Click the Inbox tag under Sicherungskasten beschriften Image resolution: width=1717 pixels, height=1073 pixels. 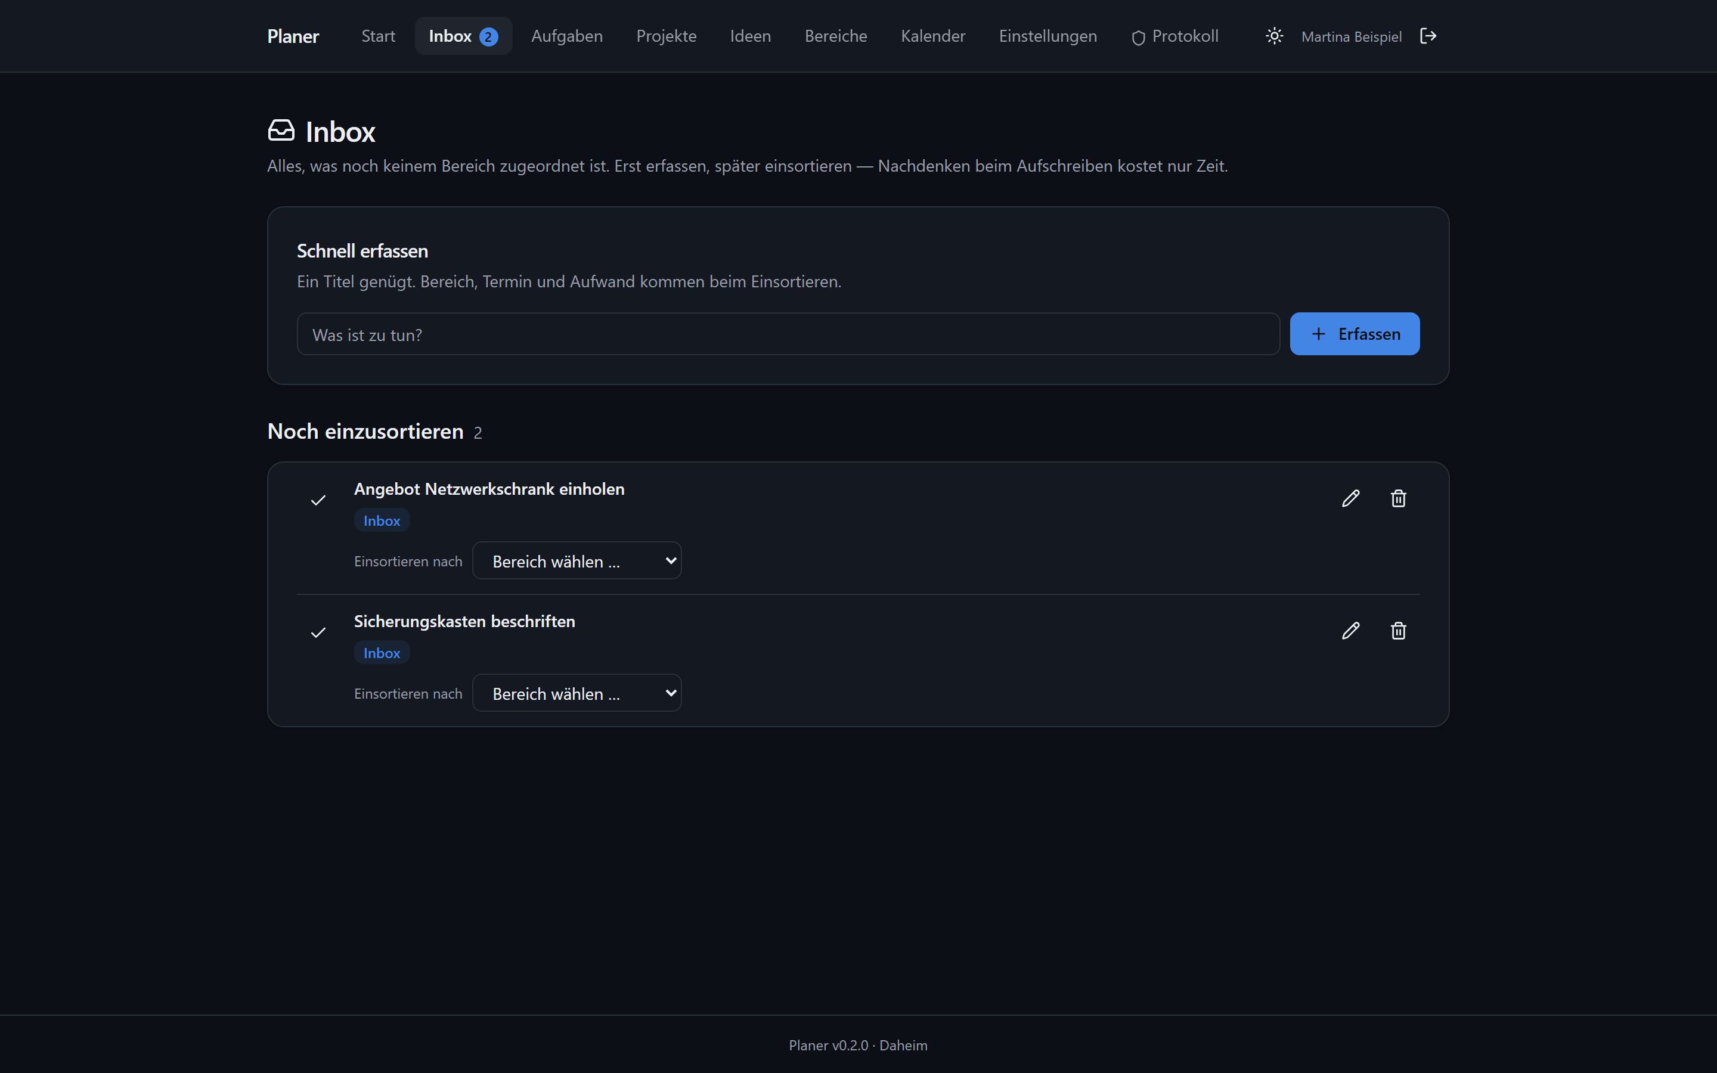click(382, 653)
